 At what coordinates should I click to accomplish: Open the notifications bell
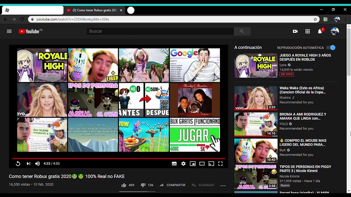click(x=320, y=31)
